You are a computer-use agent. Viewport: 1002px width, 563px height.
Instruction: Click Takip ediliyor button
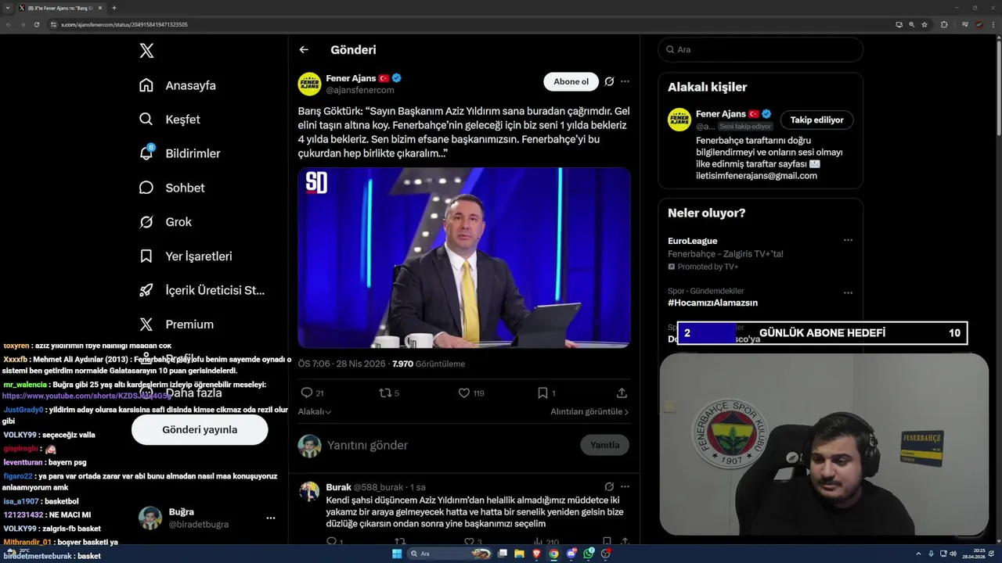(x=816, y=120)
